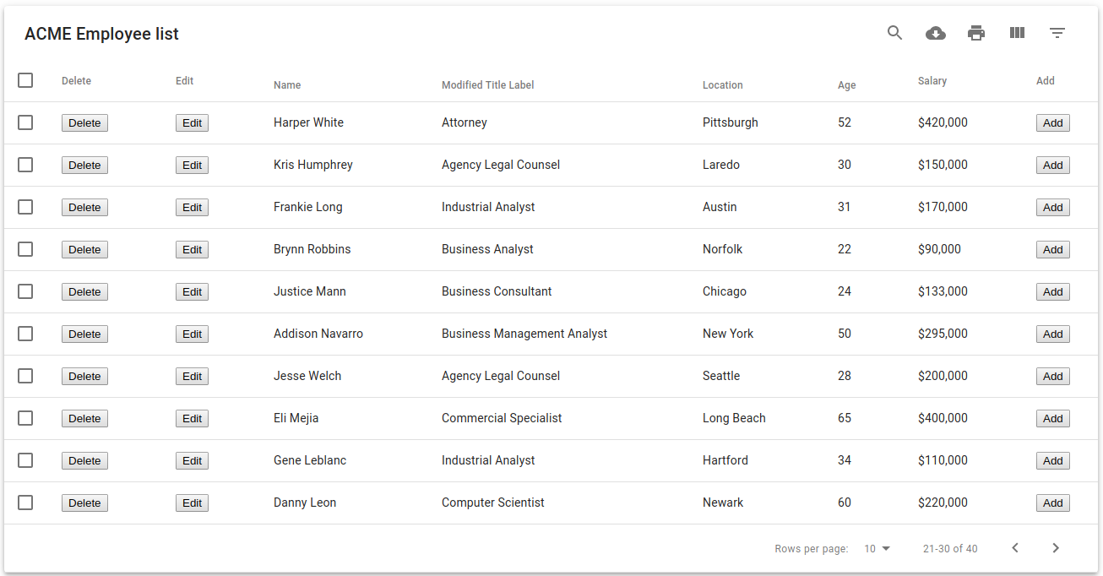This screenshot has width=1103, height=576.
Task: Sort by the Salary column header
Action: tap(932, 80)
